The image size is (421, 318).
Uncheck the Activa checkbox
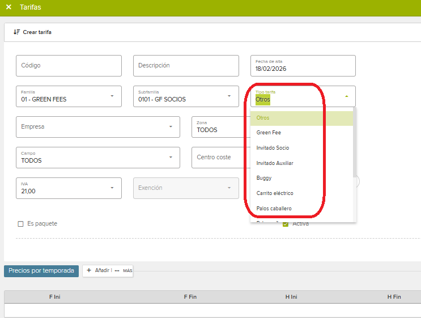286,224
